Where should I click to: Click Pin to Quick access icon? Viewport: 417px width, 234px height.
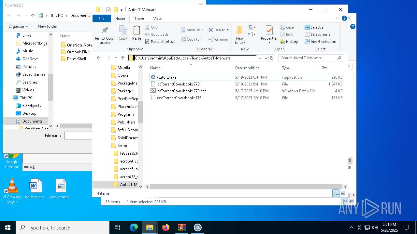(x=105, y=30)
